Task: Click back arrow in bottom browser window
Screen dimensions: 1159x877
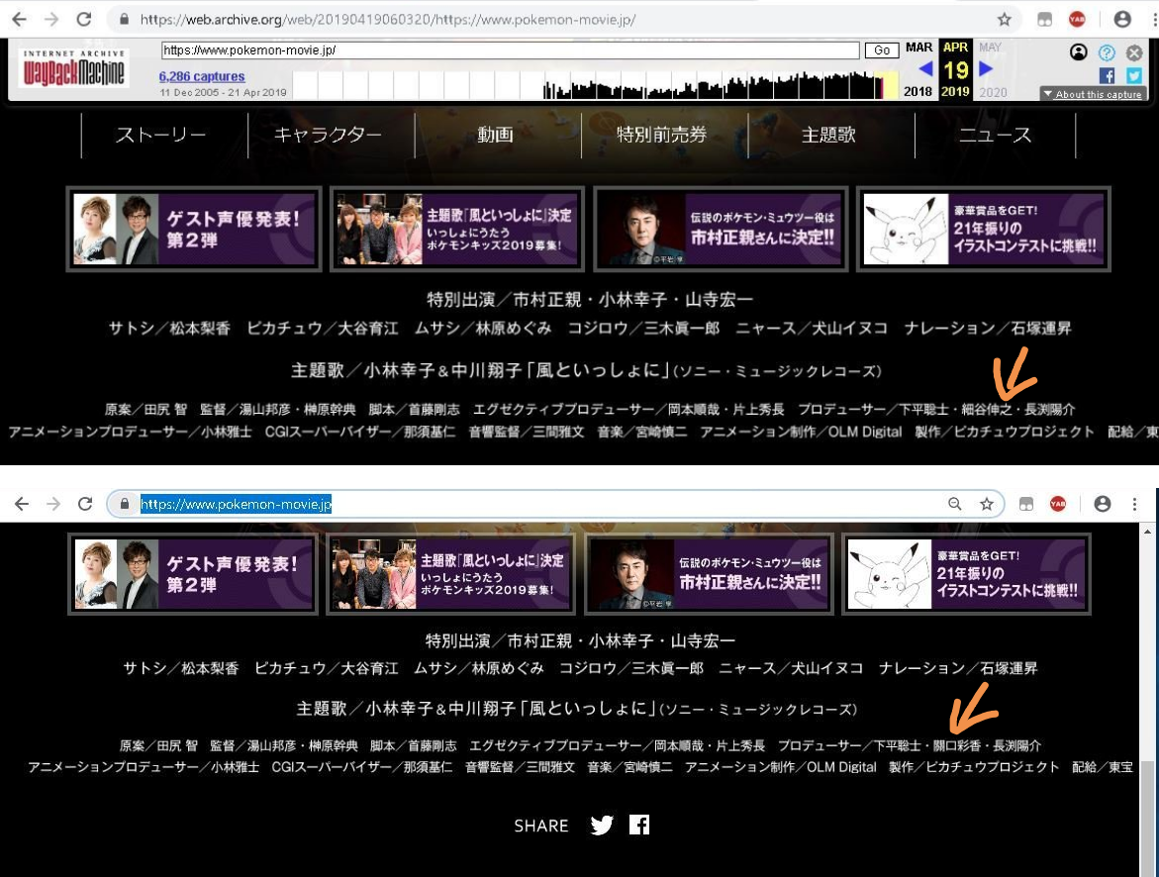Action: 22,504
